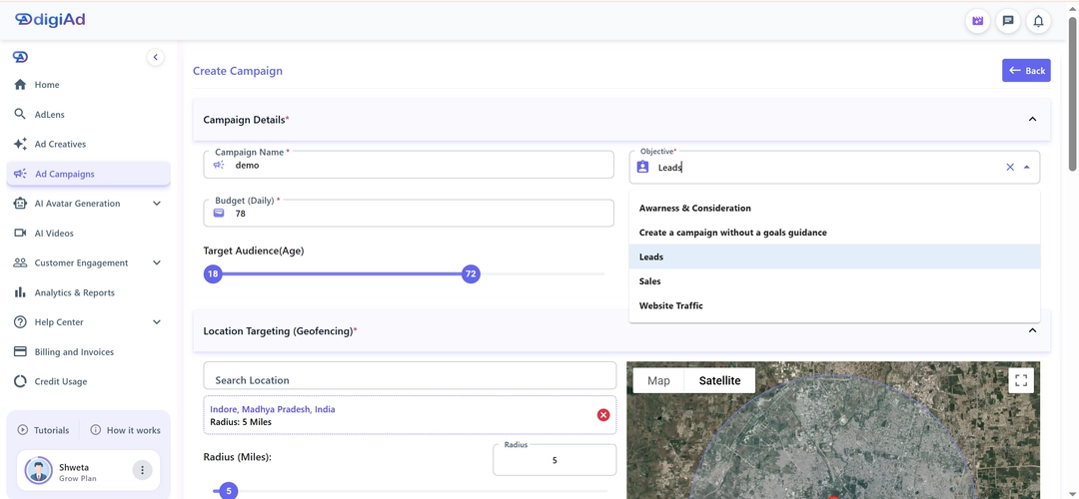
Task: Click the Customer Engagement people icon
Action: [20, 262]
